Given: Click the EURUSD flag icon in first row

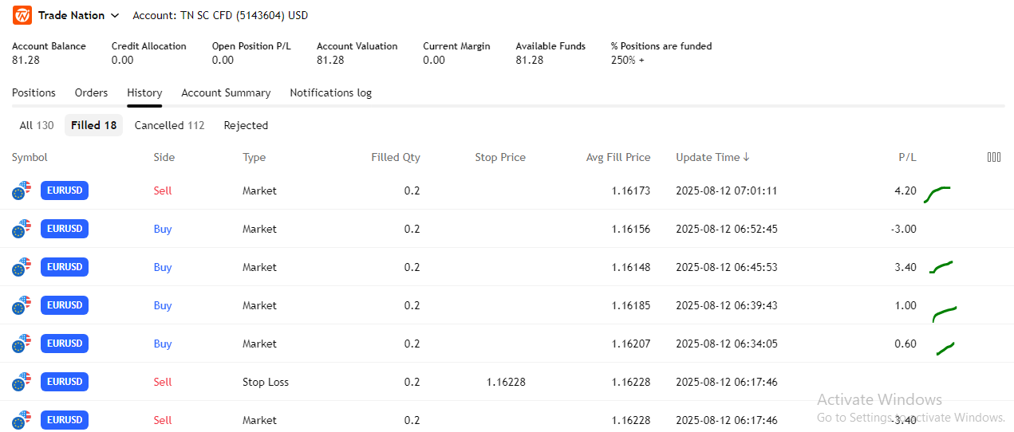Looking at the screenshot, I should [x=22, y=190].
